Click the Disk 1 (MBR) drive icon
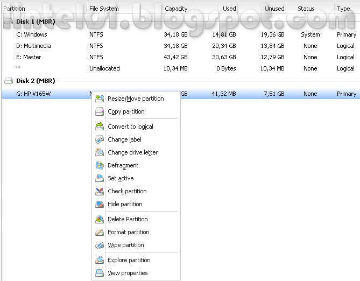 point(9,22)
